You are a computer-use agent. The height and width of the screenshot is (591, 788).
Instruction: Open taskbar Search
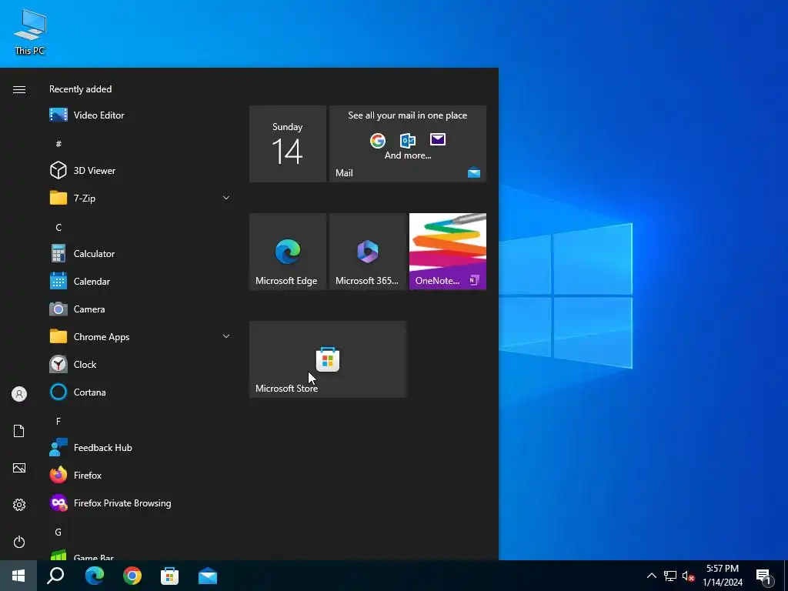point(55,576)
